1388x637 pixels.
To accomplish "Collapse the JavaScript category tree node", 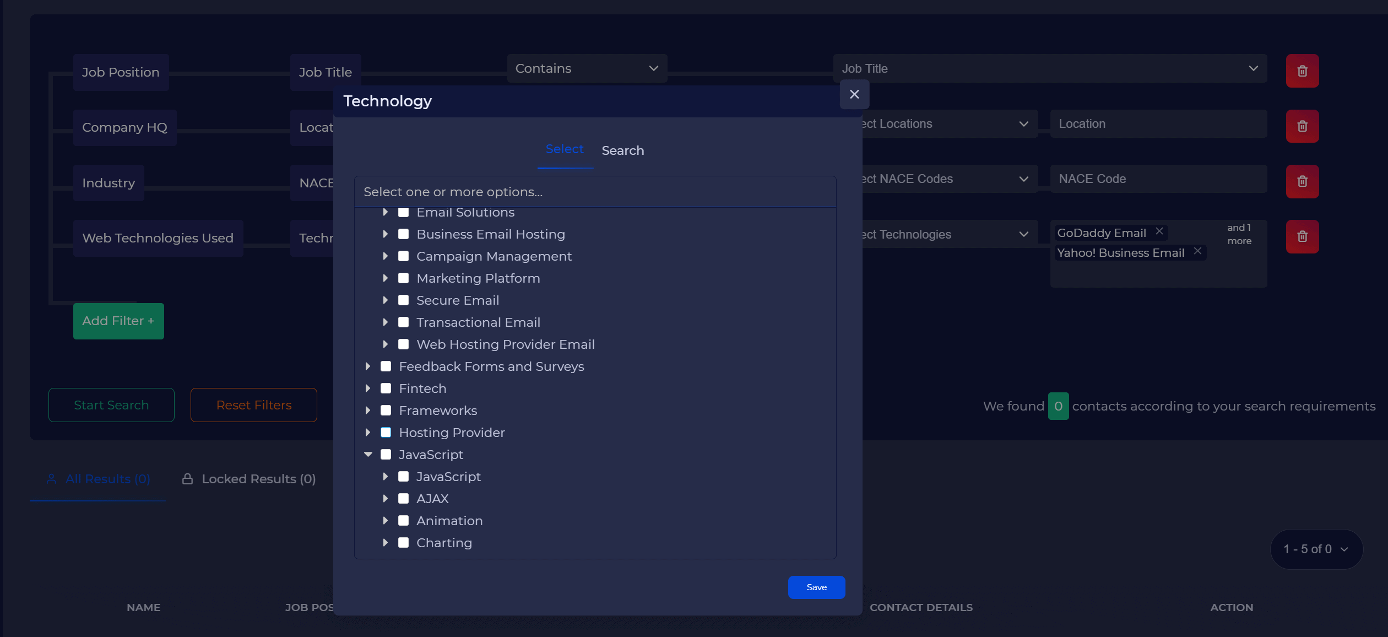I will (368, 455).
